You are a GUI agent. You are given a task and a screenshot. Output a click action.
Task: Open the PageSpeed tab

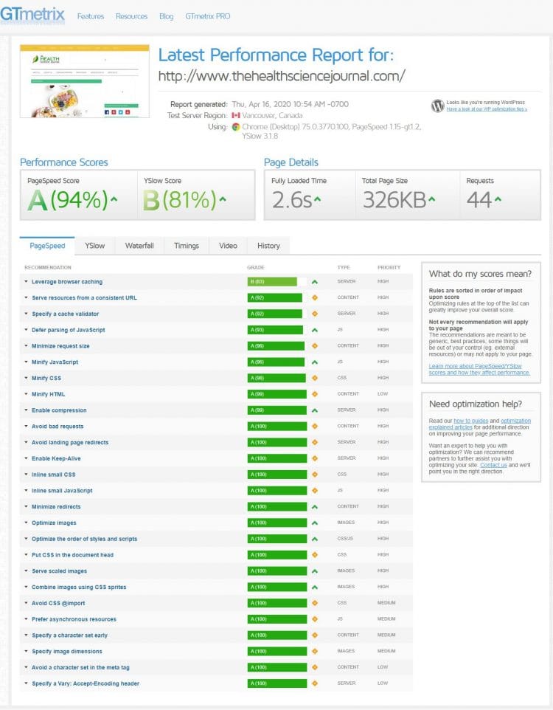pyautogui.click(x=47, y=246)
